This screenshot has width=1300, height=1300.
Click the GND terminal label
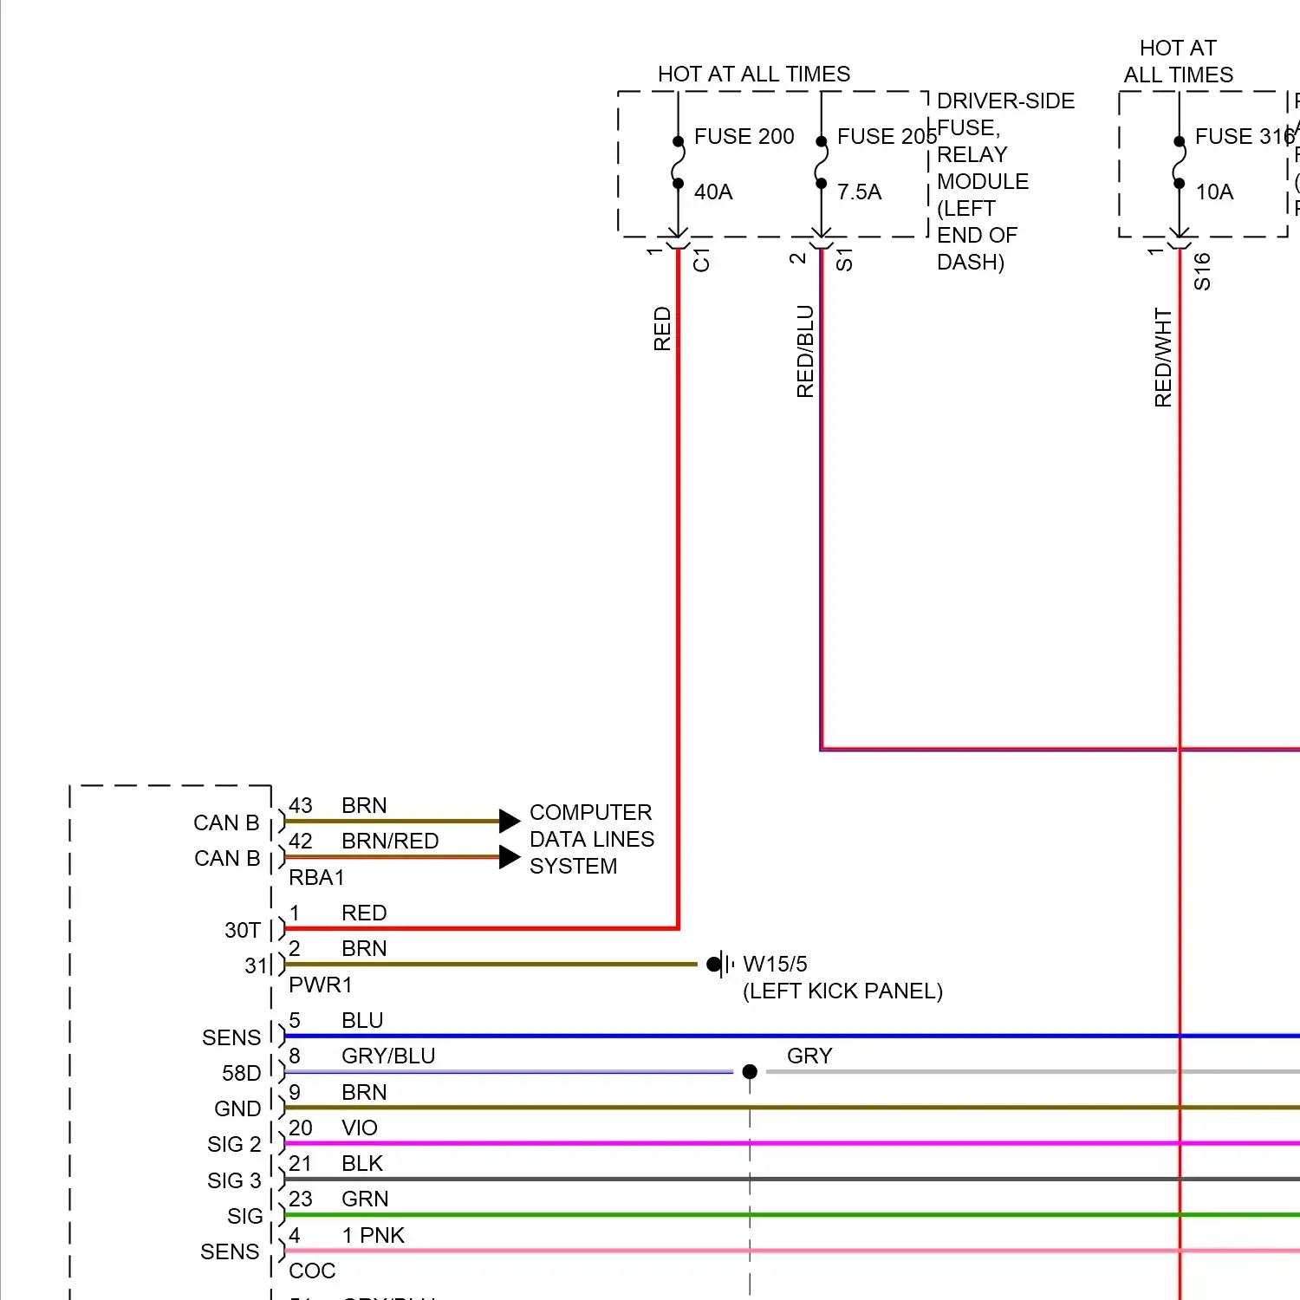click(237, 1108)
